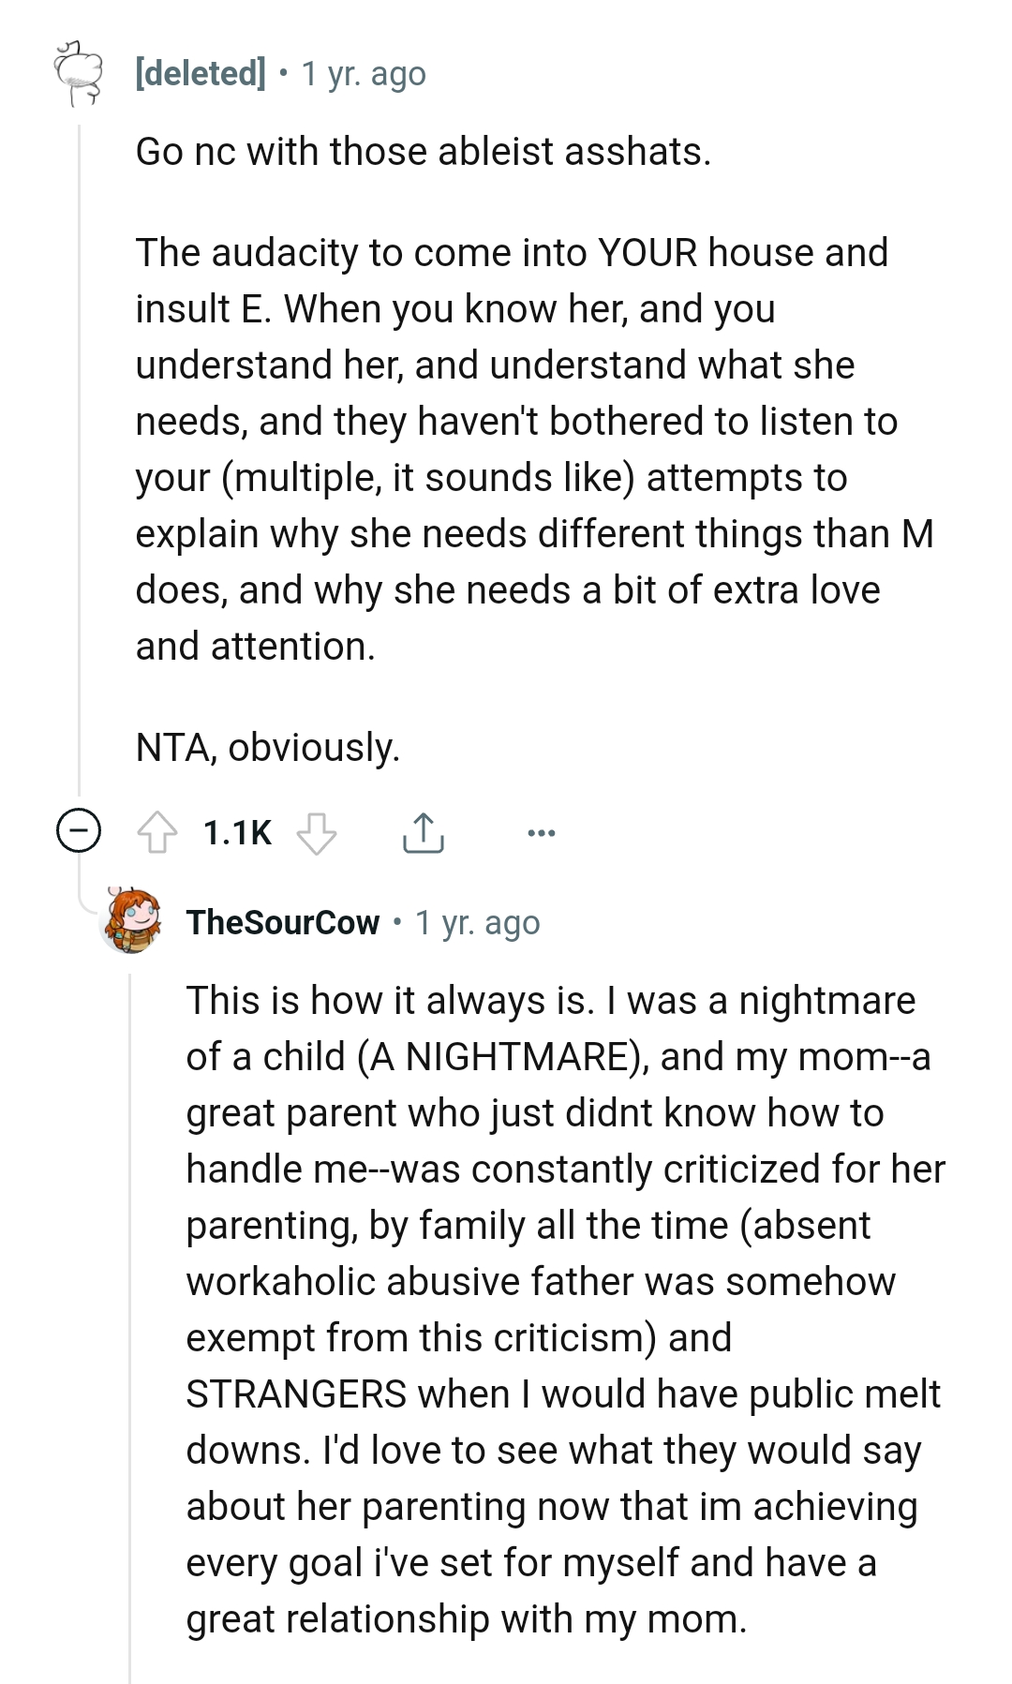This screenshot has height=1684, width=1012.
Task: Open the overflow menu for report options
Action: pos(542,832)
